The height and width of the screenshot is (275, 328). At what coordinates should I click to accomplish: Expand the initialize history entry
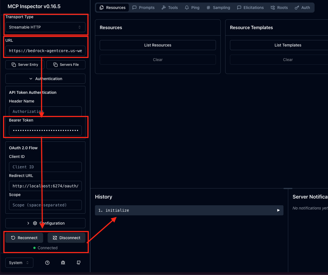click(x=189, y=210)
